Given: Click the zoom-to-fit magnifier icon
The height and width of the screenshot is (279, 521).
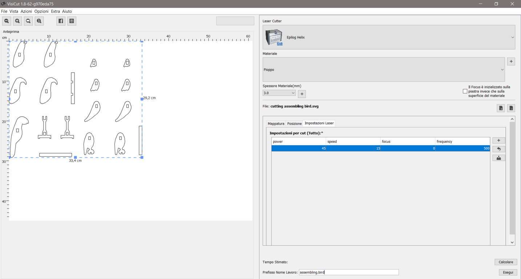Looking at the screenshot, I should pyautogui.click(x=28, y=21).
